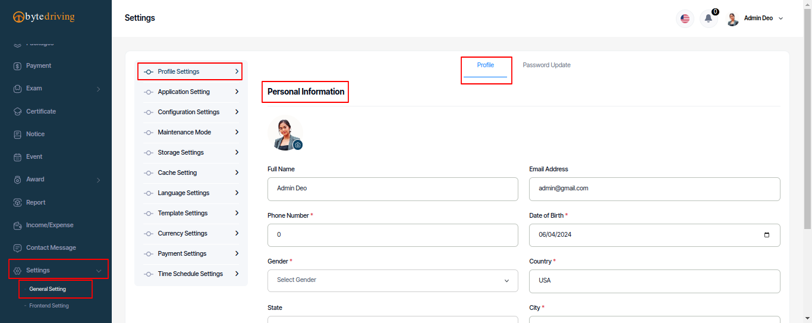This screenshot has height=323, width=812.
Task: Open the US flag language selector
Action: tap(685, 18)
